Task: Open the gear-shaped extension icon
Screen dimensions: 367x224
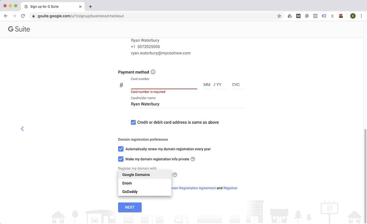Action: click(307, 16)
